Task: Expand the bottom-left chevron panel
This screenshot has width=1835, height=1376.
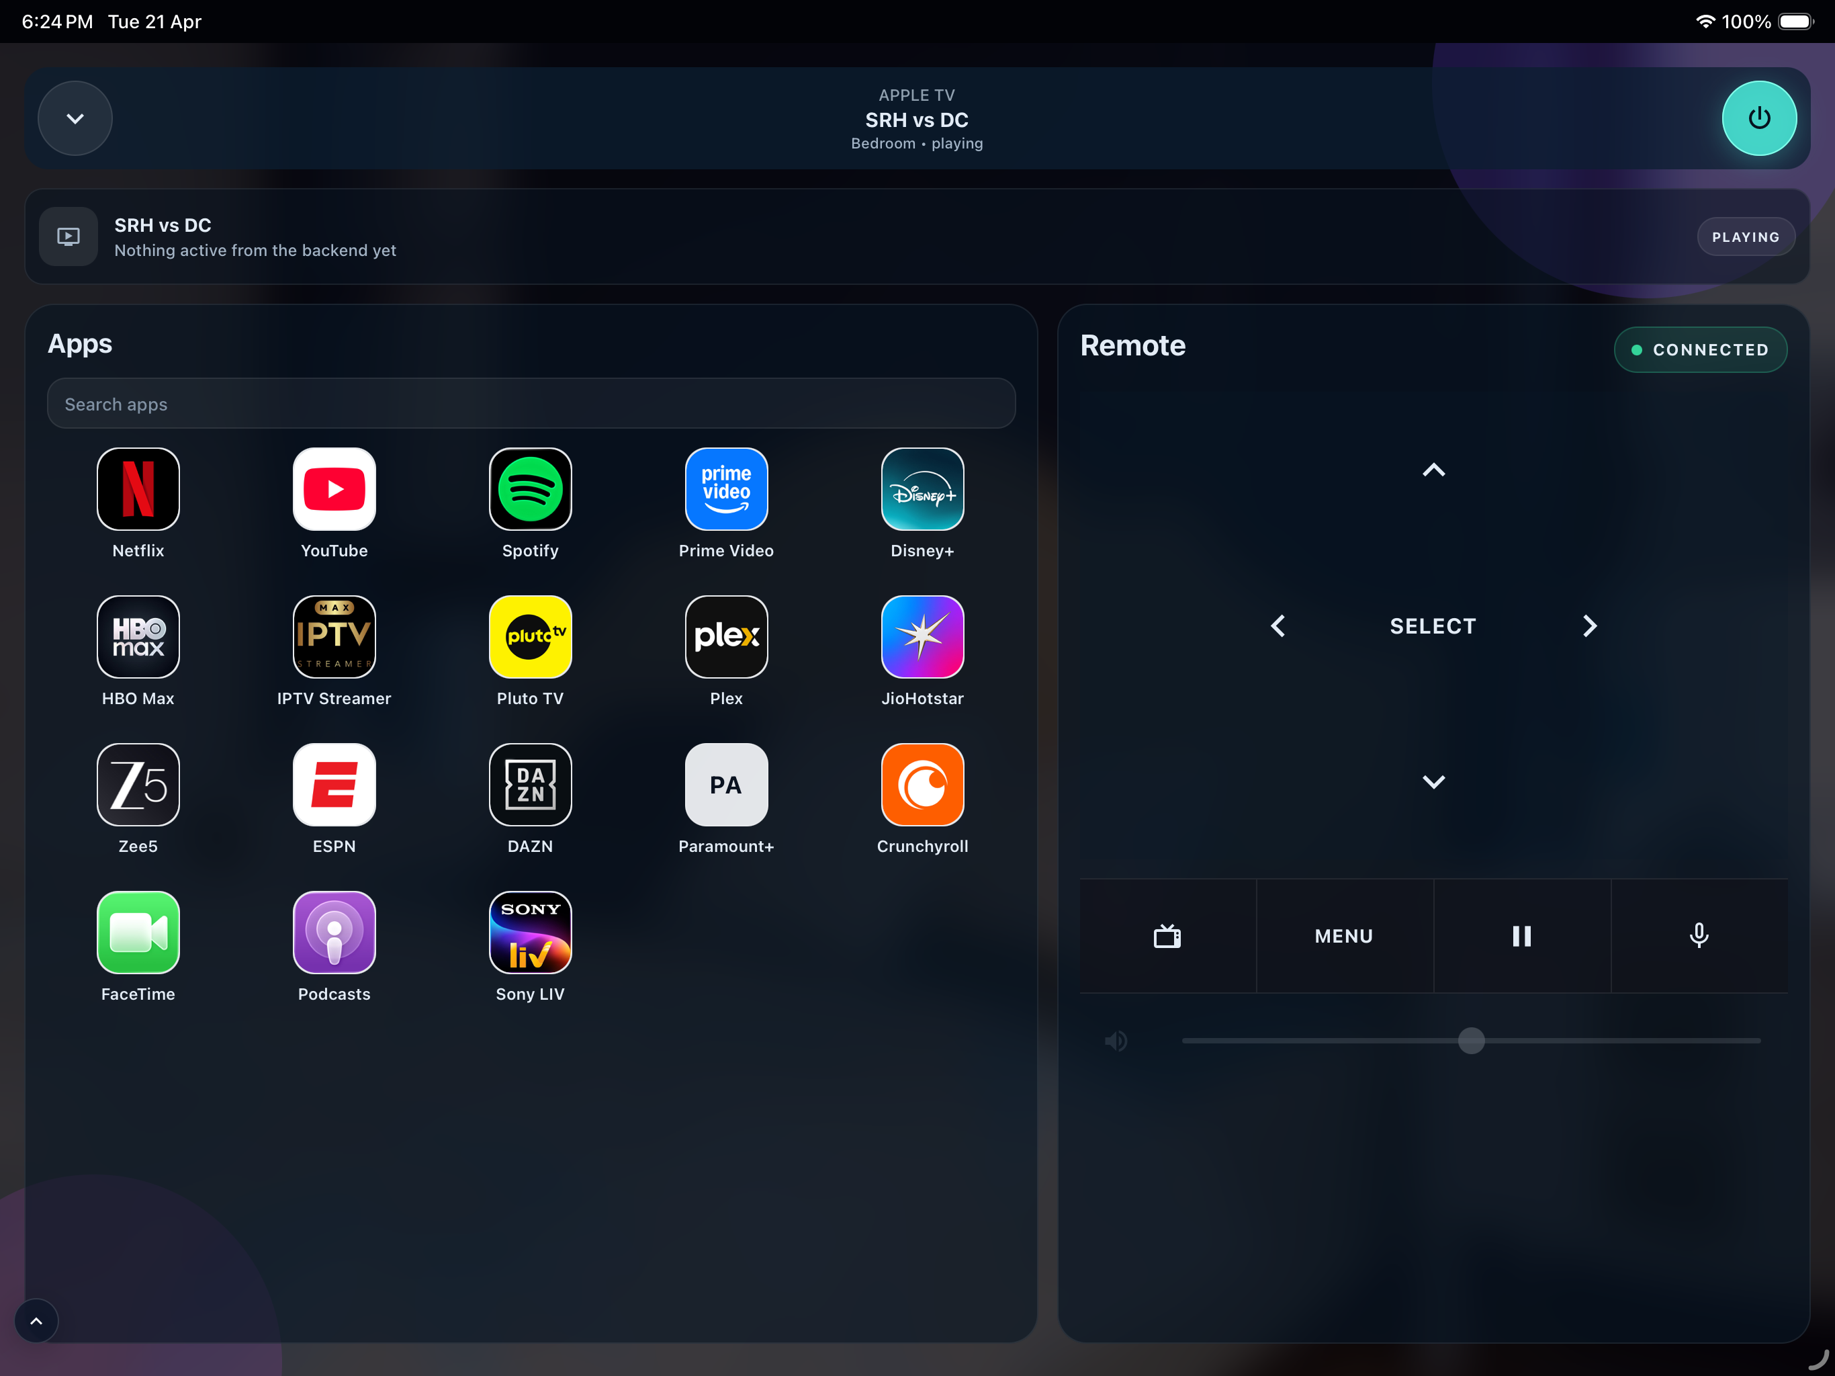Action: click(36, 1320)
